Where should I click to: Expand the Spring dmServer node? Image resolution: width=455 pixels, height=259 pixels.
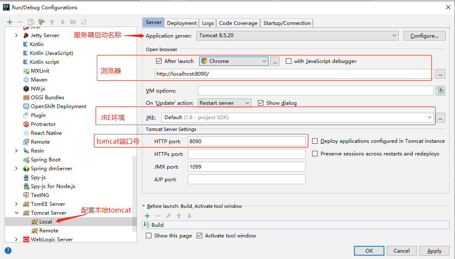tap(16, 169)
